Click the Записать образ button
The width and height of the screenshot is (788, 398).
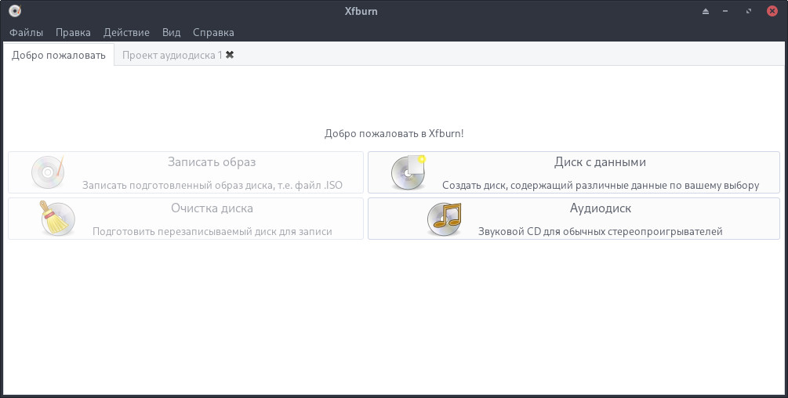point(186,172)
